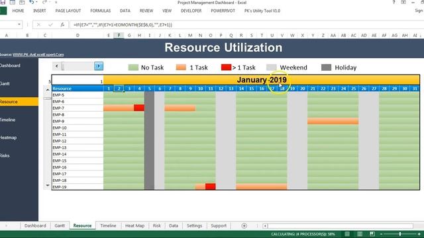This screenshot has height=238, width=424.
Task: Open the INSERT ribbon tab
Action: [40, 11]
